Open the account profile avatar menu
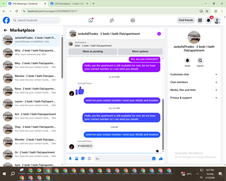Image resolution: width=226 pixels, height=181 pixels. [x=217, y=20]
